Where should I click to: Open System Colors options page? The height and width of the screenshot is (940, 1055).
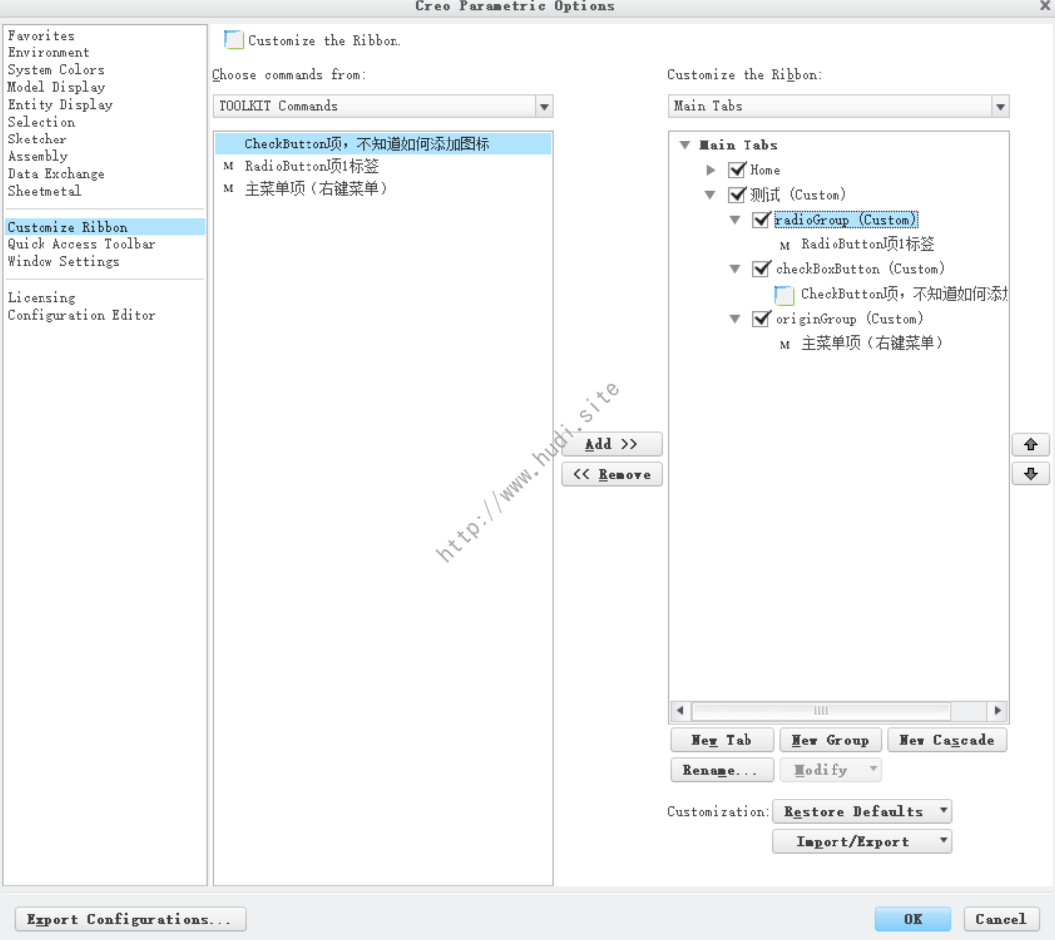(55, 70)
